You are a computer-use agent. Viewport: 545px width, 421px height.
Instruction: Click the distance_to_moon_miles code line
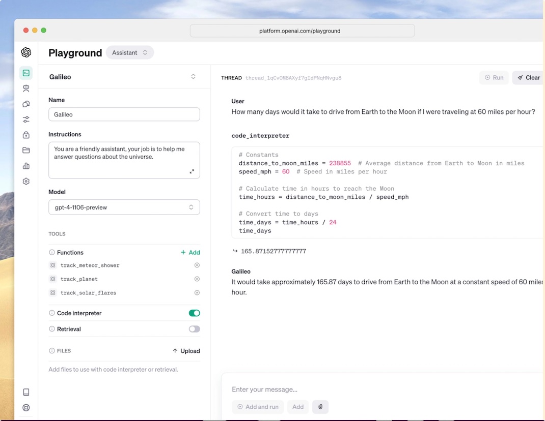click(x=381, y=163)
